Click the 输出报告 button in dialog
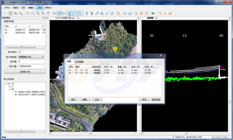This screenshot has width=233, height=140. pos(156,100)
